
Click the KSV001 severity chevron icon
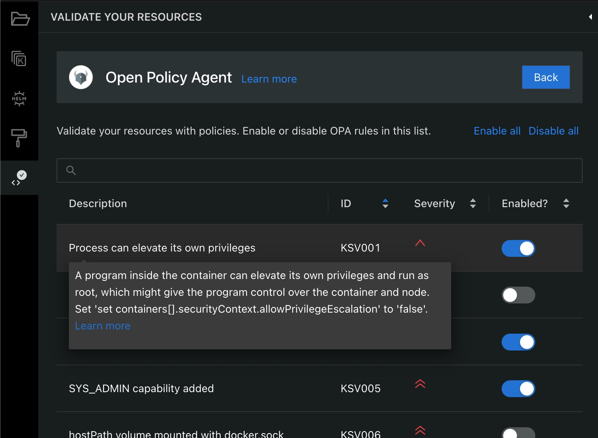point(420,243)
